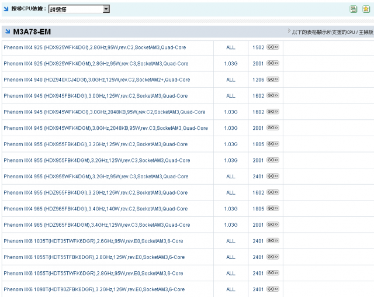The image size is (374, 297).
Task: Open Phenom IIX4 965 HDZ965FBK4DGM 125W link
Action: point(97,225)
